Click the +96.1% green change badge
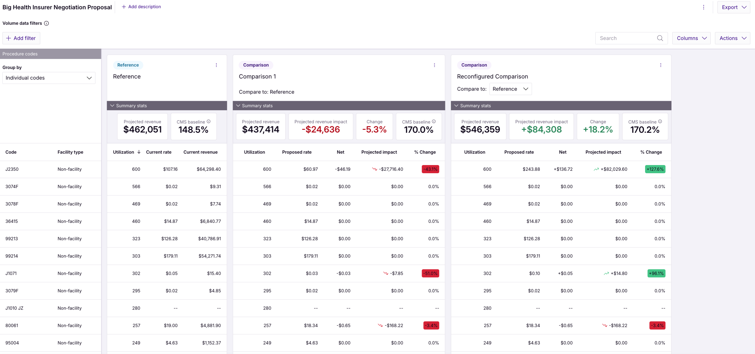The image size is (755, 354). 656,273
